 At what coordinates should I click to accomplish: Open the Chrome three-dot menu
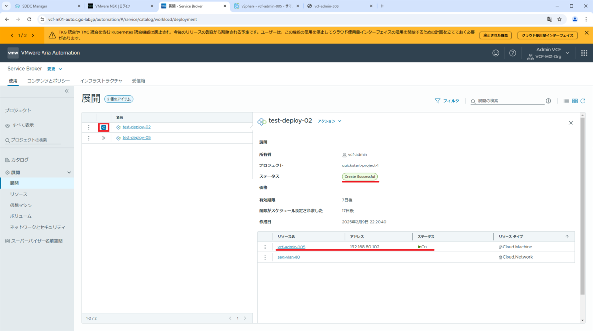tap(586, 19)
